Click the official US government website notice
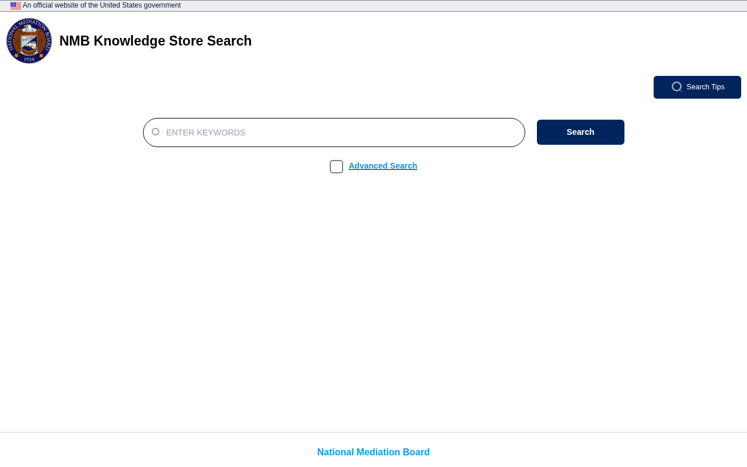 coord(102,5)
